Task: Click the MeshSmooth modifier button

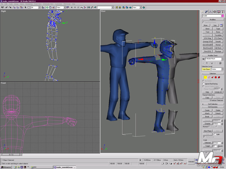Action: coord(207,48)
